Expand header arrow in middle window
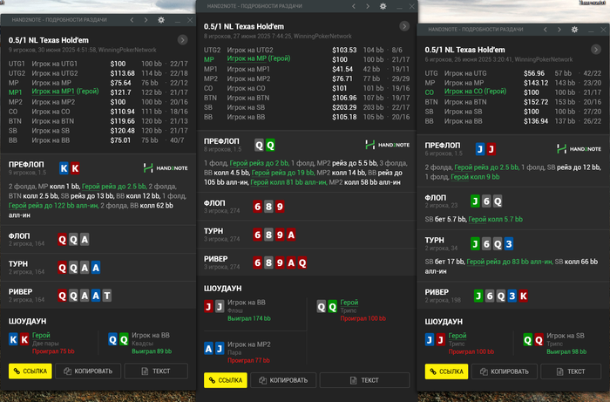 click(x=404, y=26)
